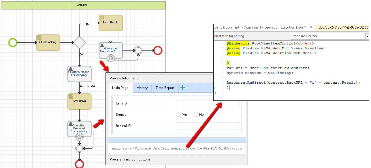
Task: Select the Form Result script task
Action: (x=111, y=23)
